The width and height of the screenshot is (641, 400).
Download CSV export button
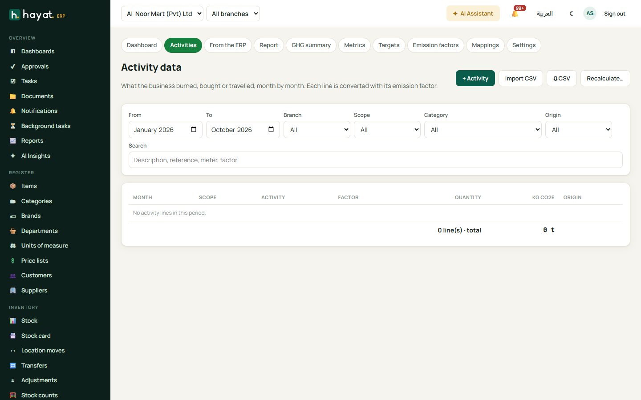click(562, 78)
